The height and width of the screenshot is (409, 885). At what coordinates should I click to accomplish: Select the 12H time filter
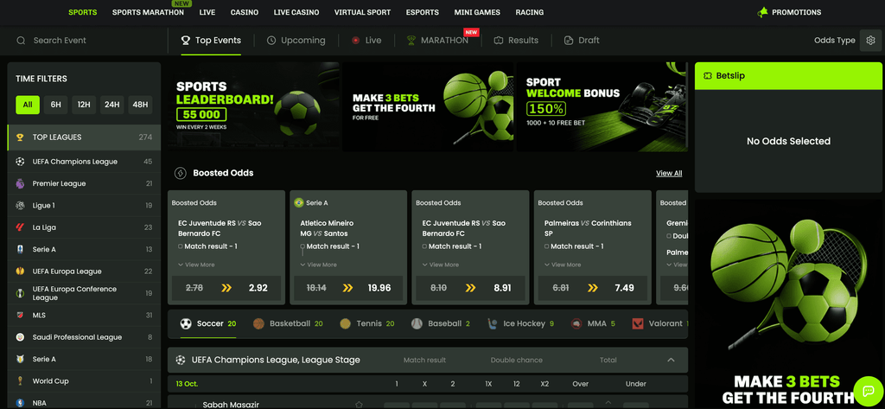click(x=84, y=105)
